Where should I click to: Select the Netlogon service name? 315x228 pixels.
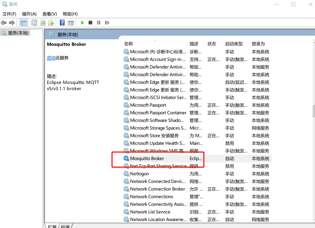pyautogui.click(x=139, y=174)
